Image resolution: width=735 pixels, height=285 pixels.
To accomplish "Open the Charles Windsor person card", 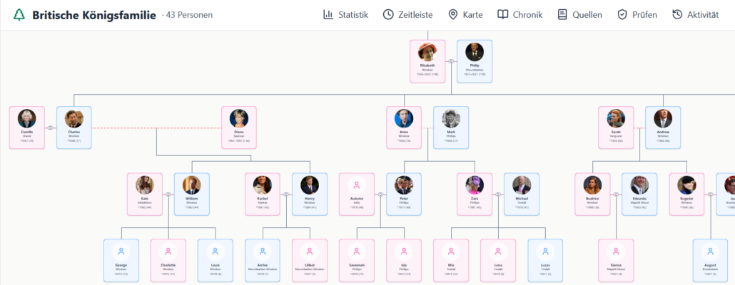I will pos(74,128).
